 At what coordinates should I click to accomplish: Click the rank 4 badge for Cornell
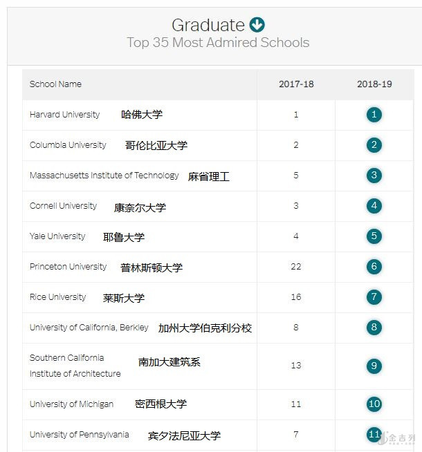pos(374,206)
